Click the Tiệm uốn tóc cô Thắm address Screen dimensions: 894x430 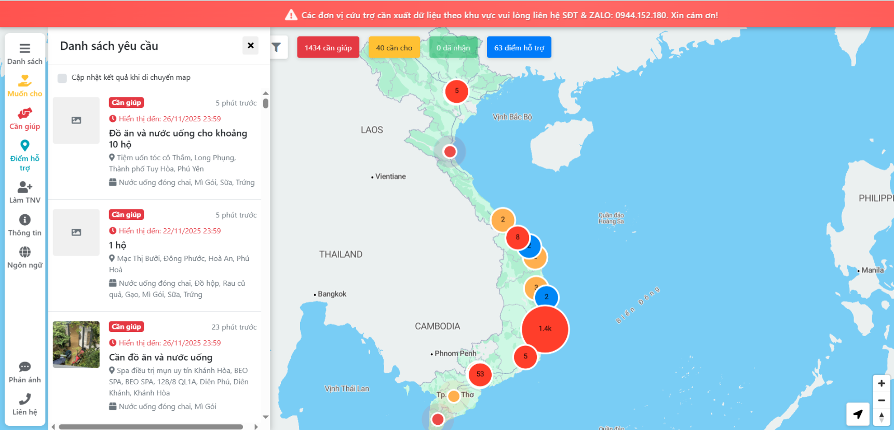point(172,163)
